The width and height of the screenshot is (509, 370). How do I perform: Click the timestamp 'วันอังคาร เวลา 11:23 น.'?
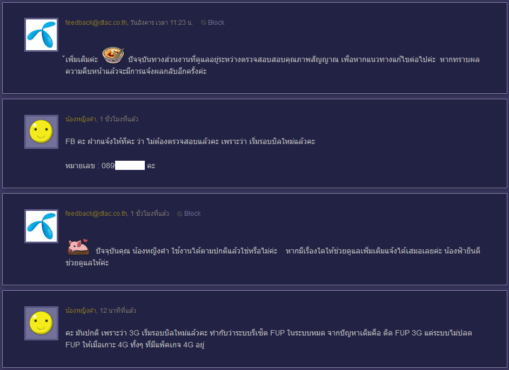click(162, 22)
